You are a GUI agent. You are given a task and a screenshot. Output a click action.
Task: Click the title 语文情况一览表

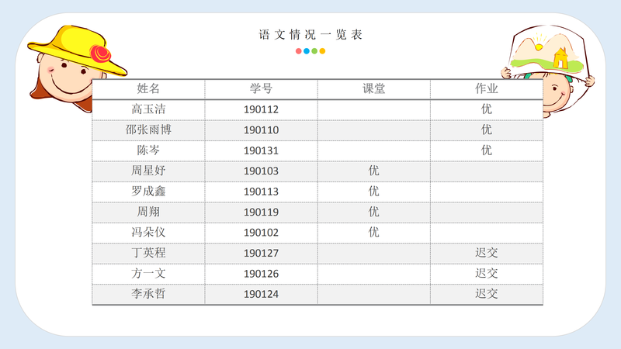(310, 35)
